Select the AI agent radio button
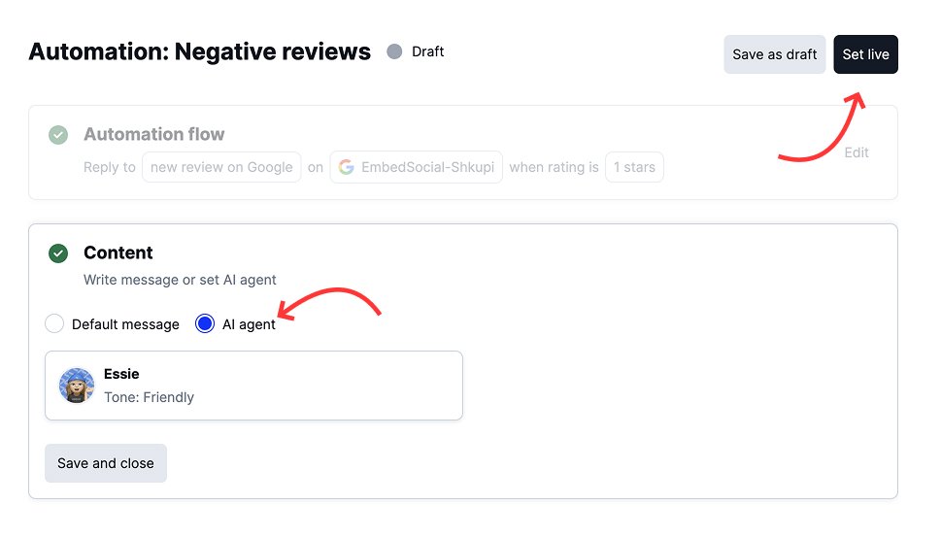This screenshot has width=941, height=538. click(x=205, y=324)
